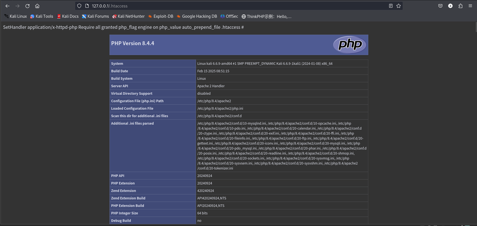
Task: Open the extensions puzzle piece icon
Action: point(460,6)
